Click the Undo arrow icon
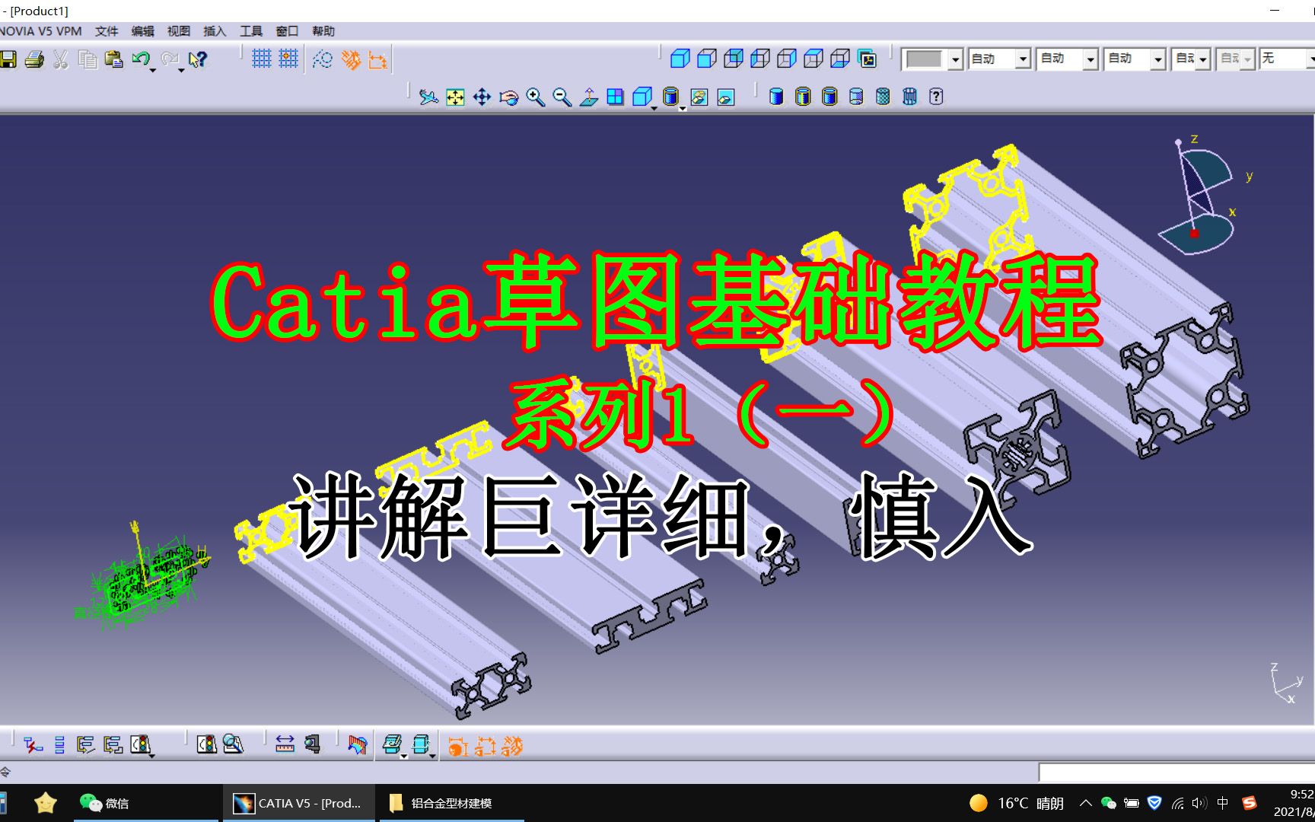 (142, 58)
